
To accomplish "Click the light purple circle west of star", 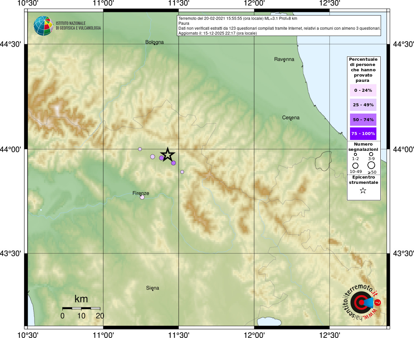I will (152, 156).
